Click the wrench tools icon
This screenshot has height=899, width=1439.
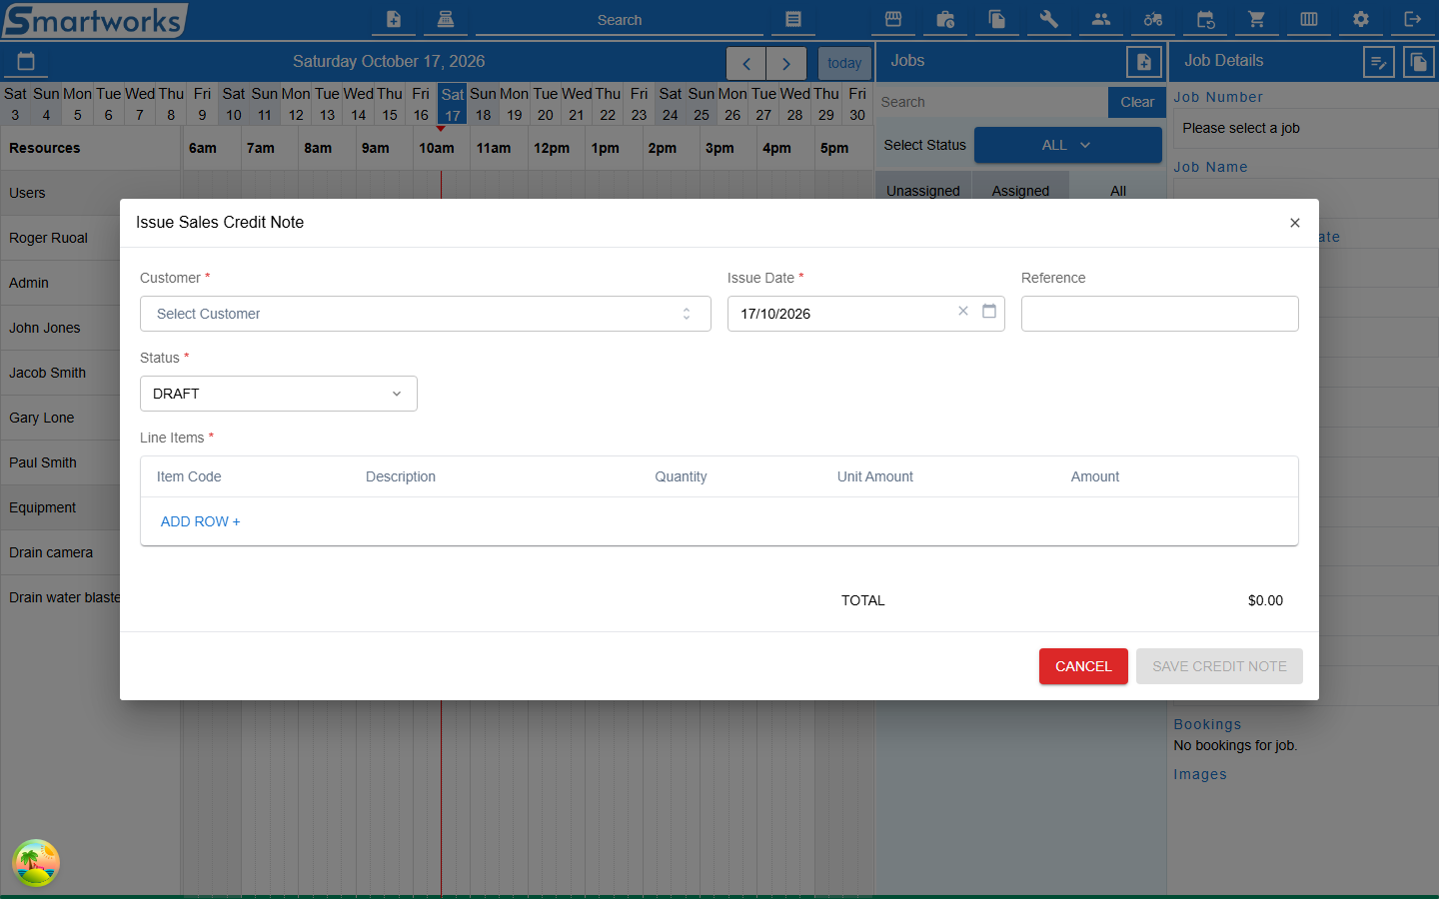(x=1049, y=19)
